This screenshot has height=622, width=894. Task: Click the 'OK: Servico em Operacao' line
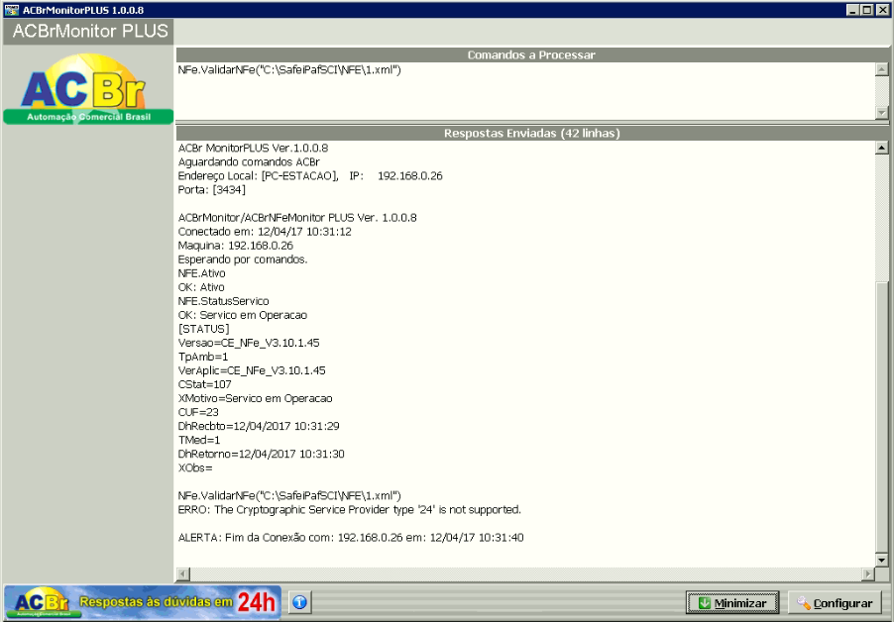click(243, 315)
